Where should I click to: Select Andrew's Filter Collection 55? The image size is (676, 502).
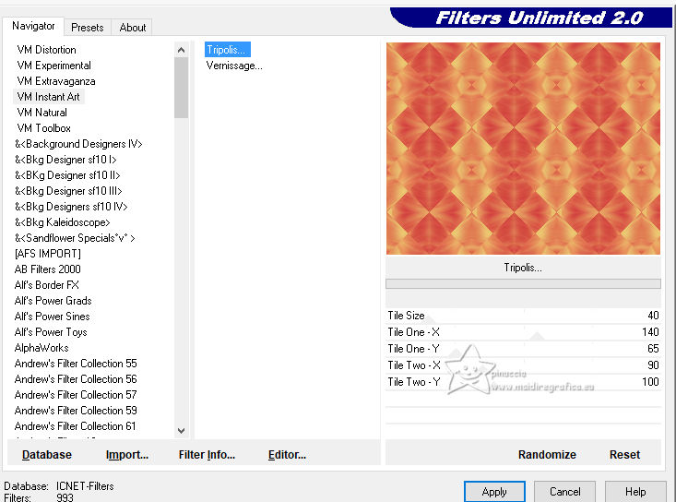(76, 364)
